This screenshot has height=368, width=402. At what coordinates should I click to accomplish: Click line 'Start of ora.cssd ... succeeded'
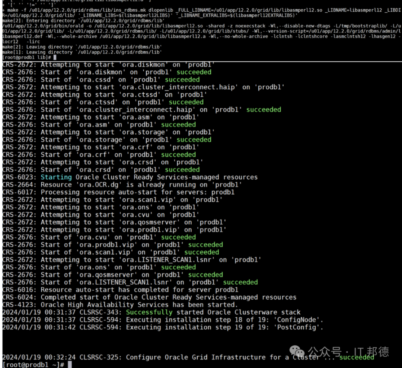(101, 80)
